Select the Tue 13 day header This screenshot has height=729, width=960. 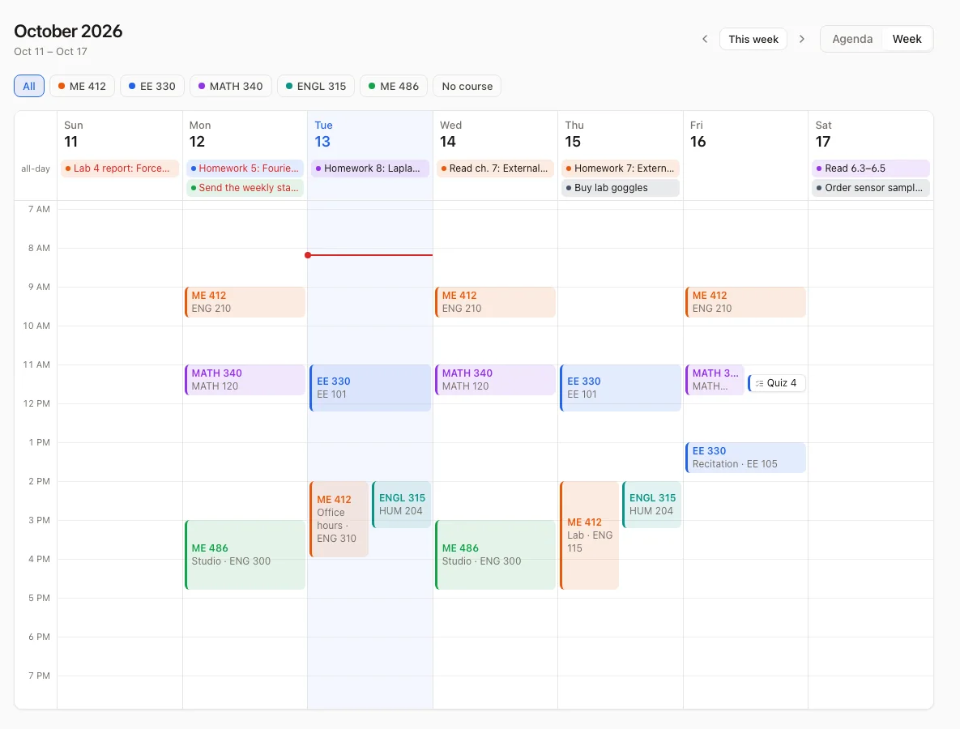point(369,134)
